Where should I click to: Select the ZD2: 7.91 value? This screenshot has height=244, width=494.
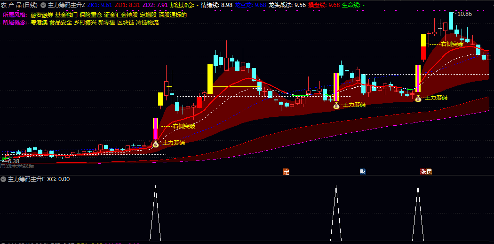(x=155, y=5)
